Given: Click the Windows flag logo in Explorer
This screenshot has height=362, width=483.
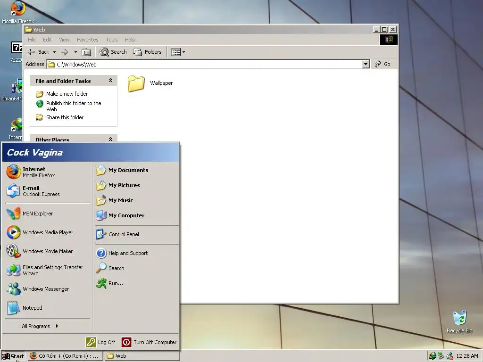Looking at the screenshot, I should (x=389, y=40).
